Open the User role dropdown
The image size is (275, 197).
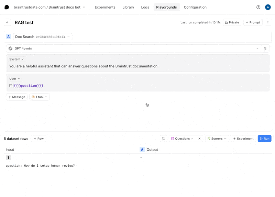14,78
